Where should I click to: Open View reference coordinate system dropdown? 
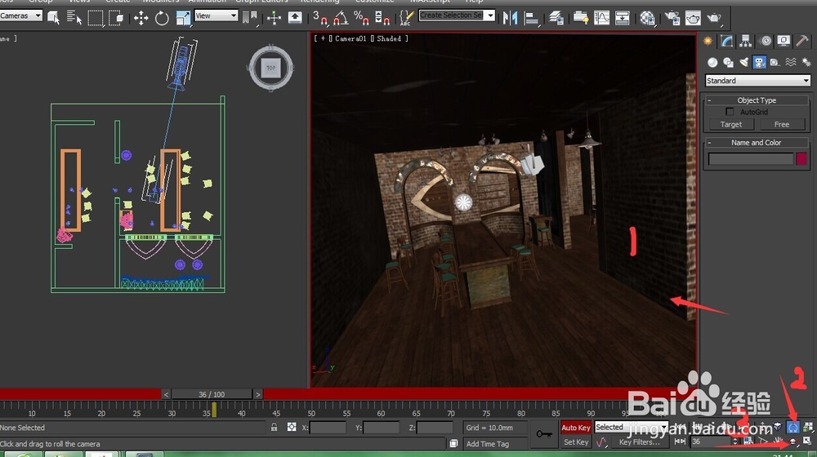pyautogui.click(x=216, y=16)
